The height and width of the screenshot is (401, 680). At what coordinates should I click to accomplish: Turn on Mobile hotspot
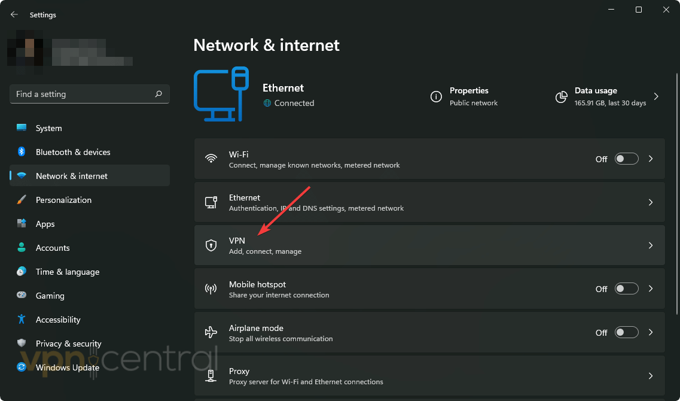[626, 288]
